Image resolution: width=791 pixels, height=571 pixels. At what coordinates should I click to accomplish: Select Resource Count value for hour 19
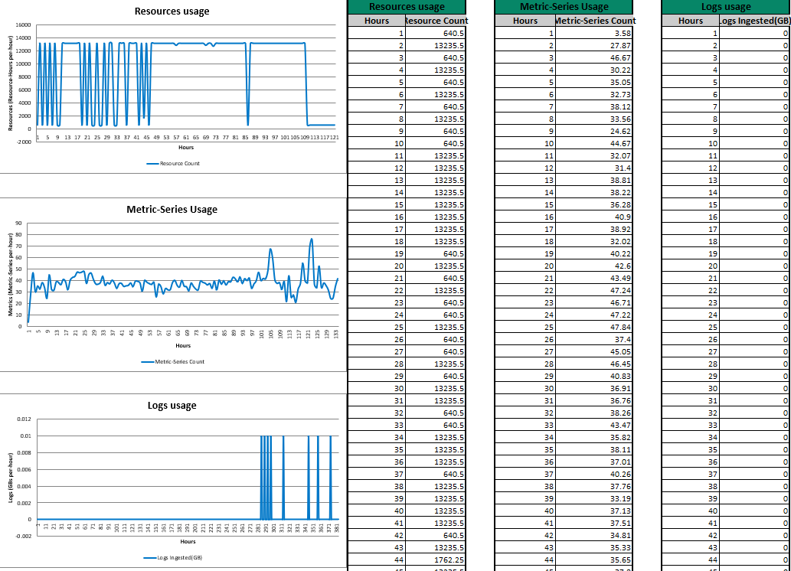(x=435, y=253)
